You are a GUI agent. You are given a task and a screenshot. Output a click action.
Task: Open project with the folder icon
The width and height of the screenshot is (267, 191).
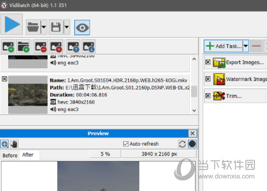pos(33,27)
